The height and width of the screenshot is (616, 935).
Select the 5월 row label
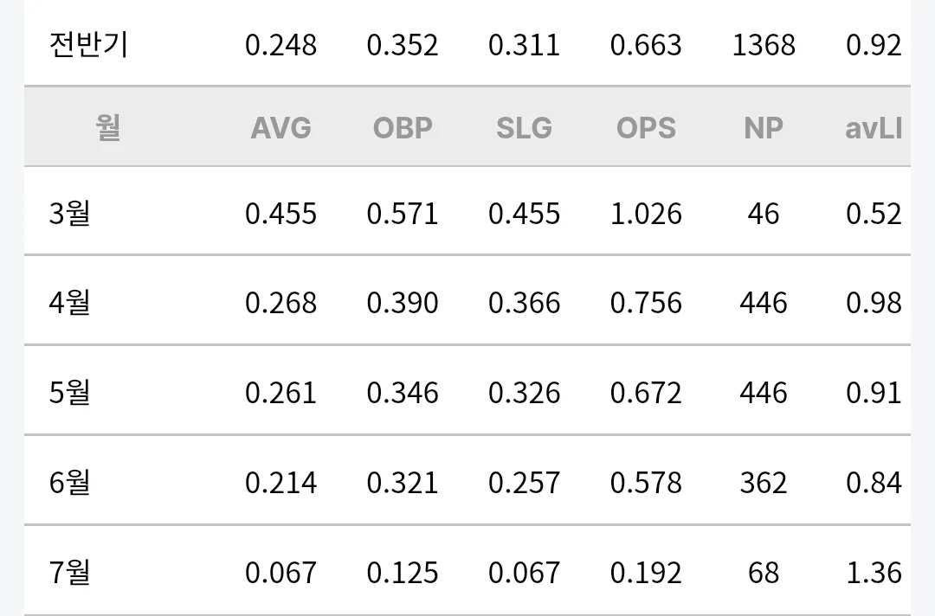[x=70, y=393]
